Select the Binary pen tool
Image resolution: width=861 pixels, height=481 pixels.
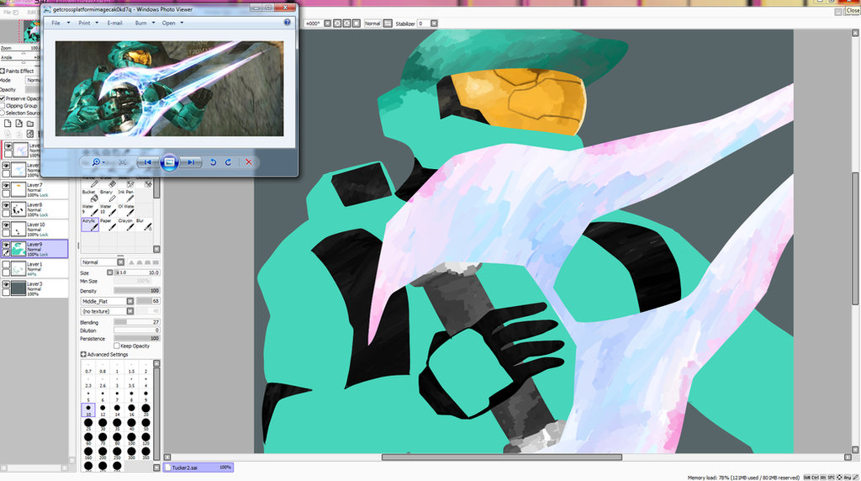108,195
